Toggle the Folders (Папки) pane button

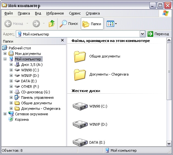coord(92,24)
